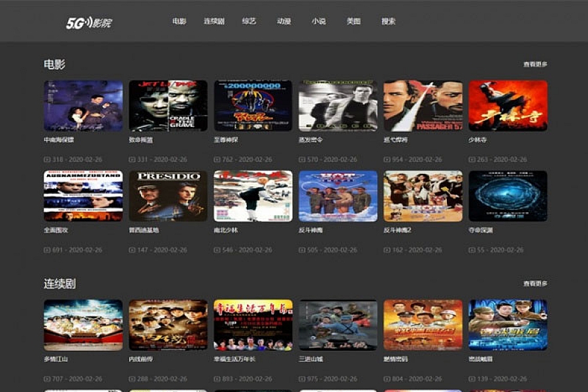Click the play-count icon beside 162

point(387,250)
